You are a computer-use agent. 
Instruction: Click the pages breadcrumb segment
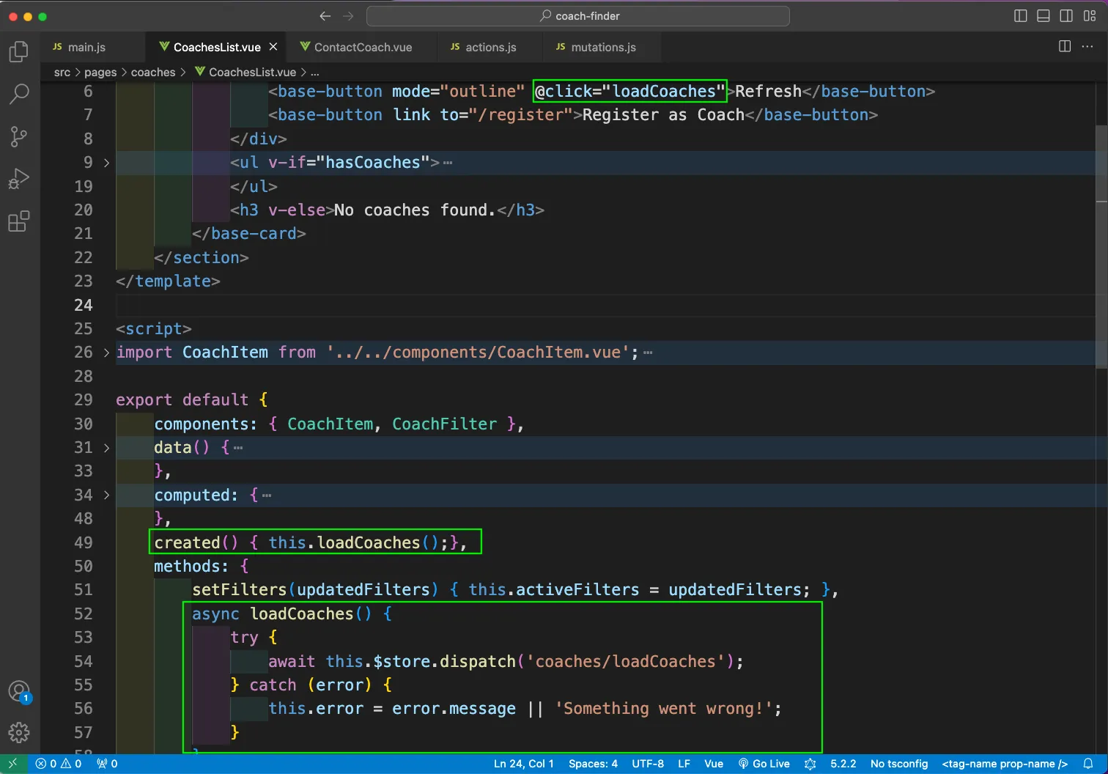(x=100, y=72)
